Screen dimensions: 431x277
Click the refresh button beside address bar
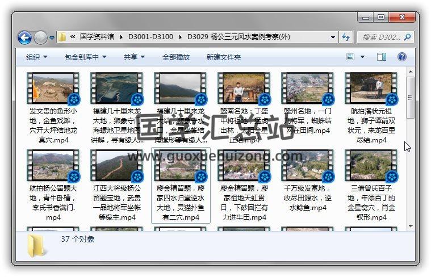(345, 37)
